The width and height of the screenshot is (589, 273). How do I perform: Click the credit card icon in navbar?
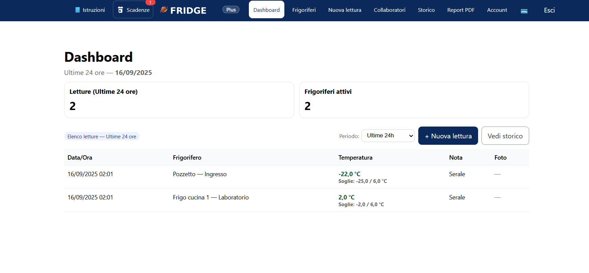point(524,11)
